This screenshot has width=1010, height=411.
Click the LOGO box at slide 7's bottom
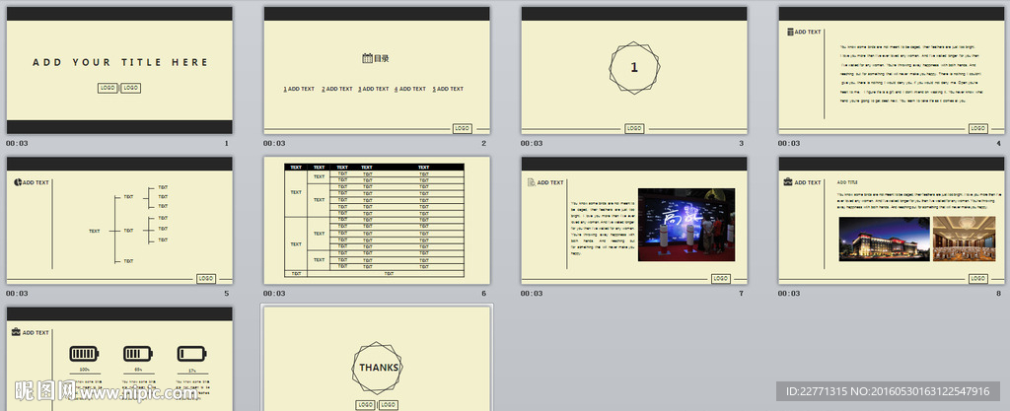tap(721, 279)
